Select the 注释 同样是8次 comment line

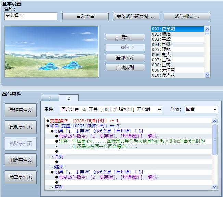pyautogui.click(x=128, y=141)
